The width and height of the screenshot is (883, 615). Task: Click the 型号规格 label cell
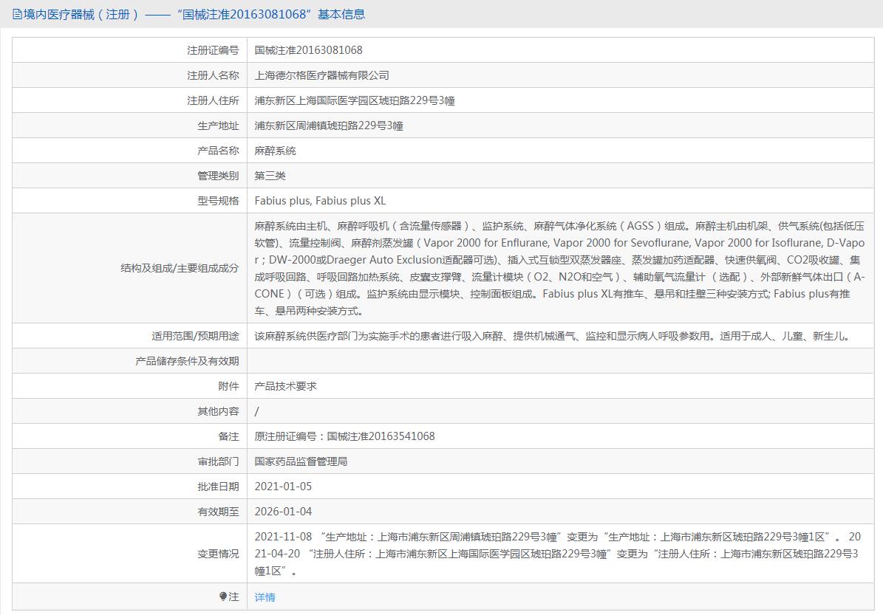tap(129, 201)
